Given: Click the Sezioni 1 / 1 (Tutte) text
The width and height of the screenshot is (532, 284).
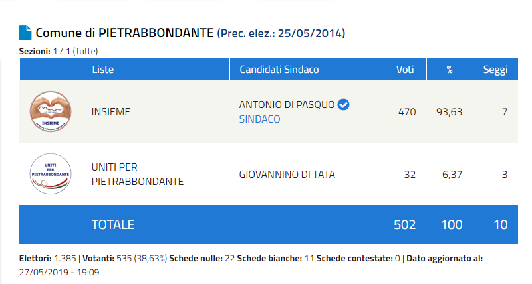Looking at the screenshot, I should pyautogui.click(x=59, y=52).
